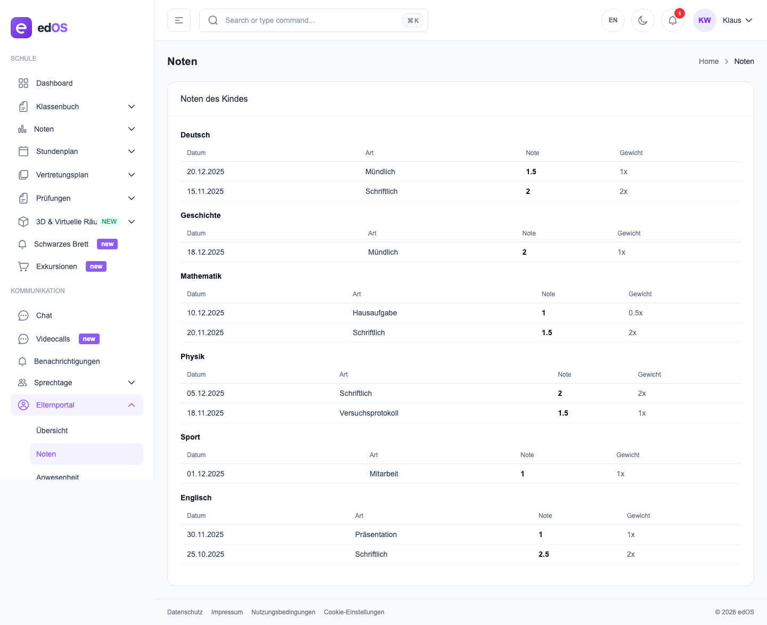Expand the Prüfungen submenu chevron
Screen dimensions: 767x625
(132, 198)
